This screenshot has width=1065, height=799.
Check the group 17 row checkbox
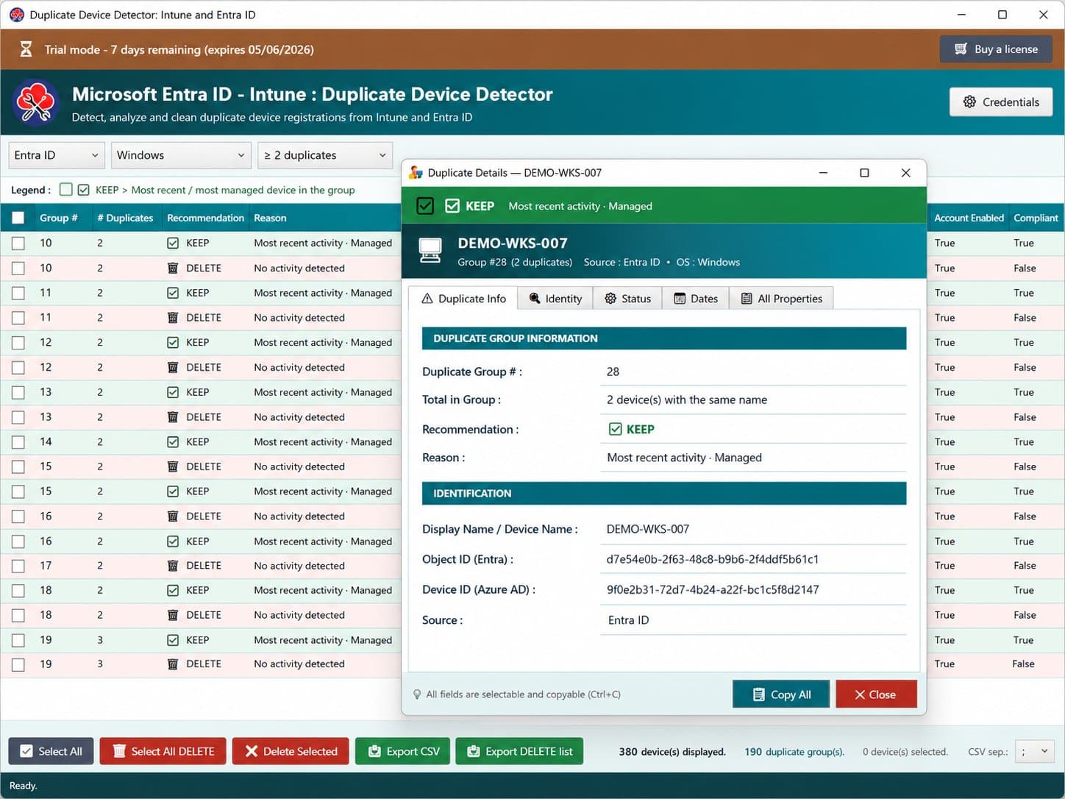pyautogui.click(x=18, y=566)
